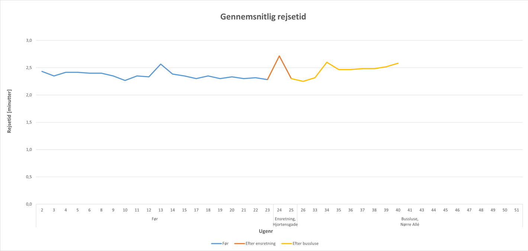Click the orange line peak at week 24

coord(279,56)
